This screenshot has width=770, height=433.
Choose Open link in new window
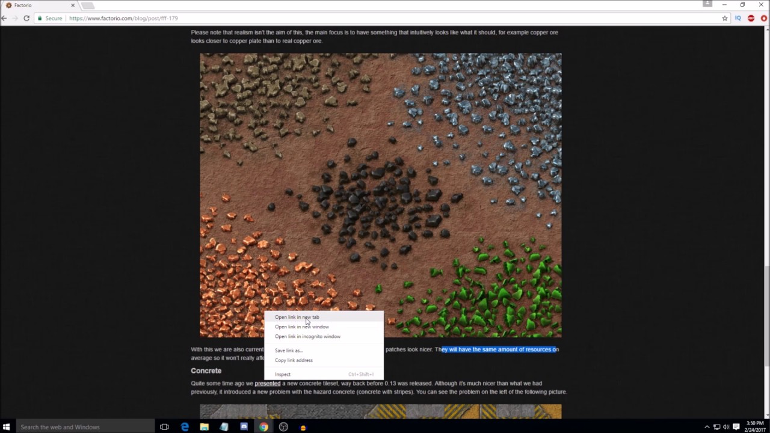(x=324, y=327)
